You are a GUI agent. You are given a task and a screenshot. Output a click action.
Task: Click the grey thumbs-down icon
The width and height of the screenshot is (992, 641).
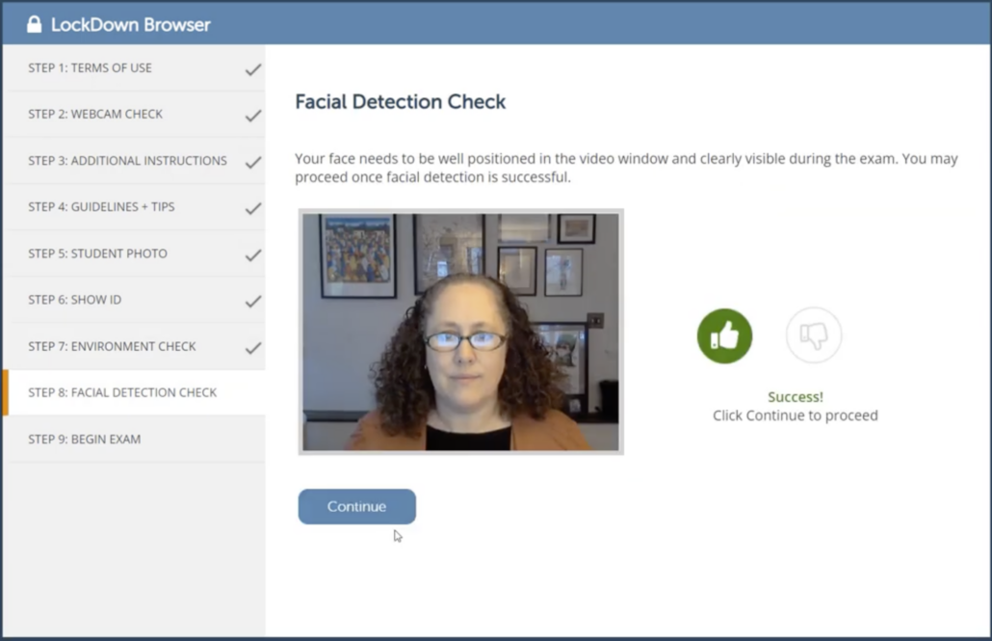click(814, 335)
